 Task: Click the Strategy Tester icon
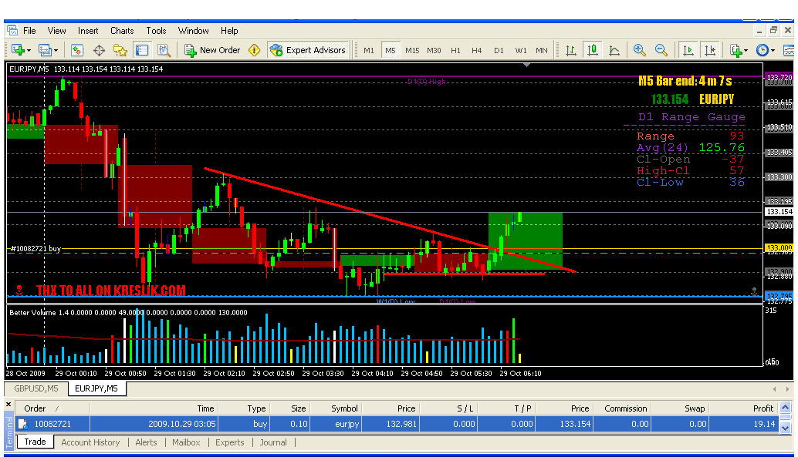point(164,50)
